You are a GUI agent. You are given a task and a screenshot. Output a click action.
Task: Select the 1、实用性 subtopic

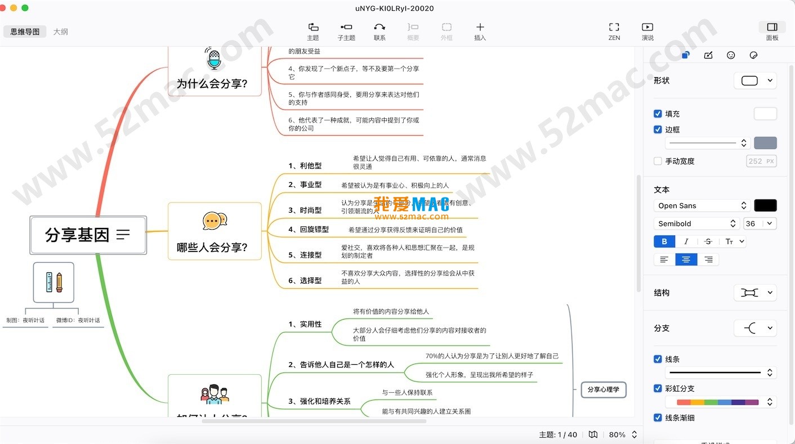[x=305, y=324]
